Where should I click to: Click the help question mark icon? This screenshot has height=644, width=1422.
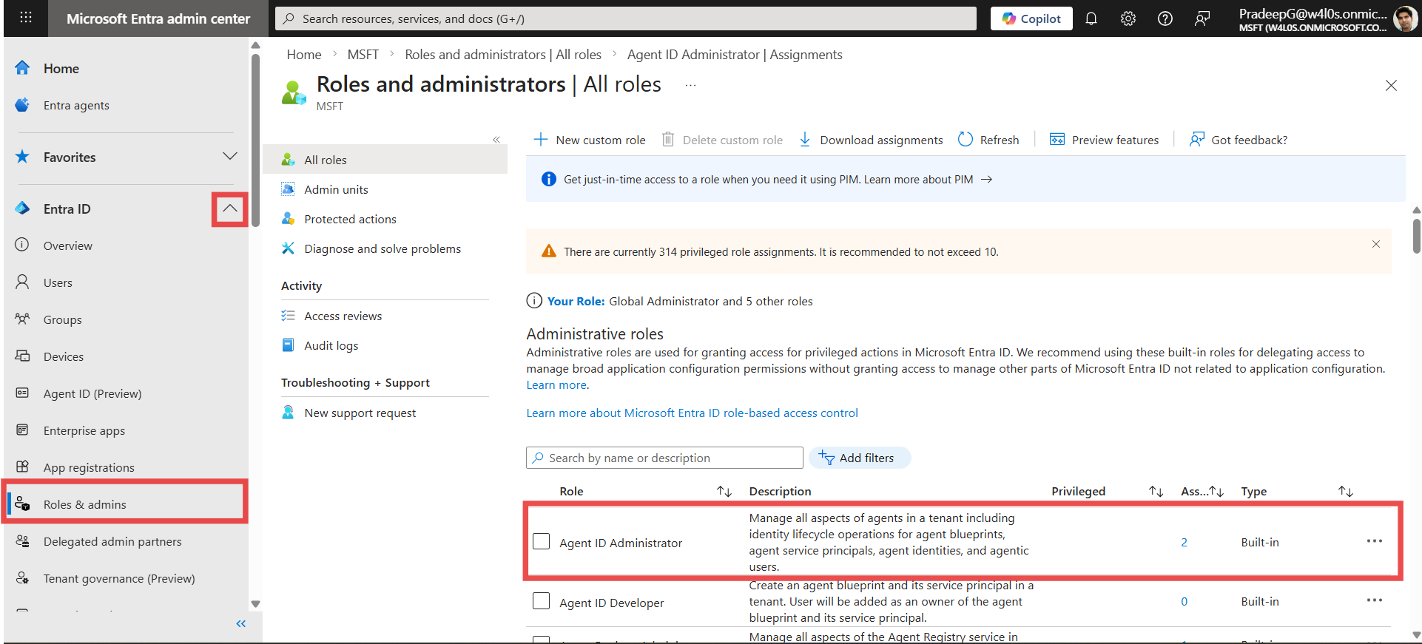[1165, 18]
